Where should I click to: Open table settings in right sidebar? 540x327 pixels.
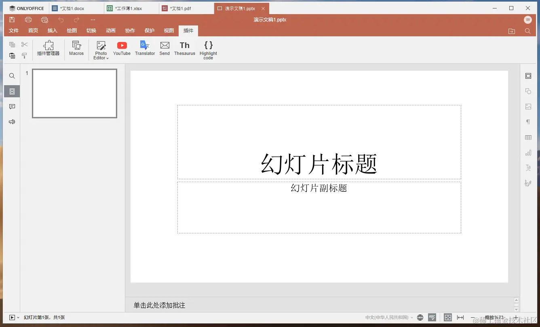[528, 137]
